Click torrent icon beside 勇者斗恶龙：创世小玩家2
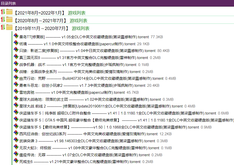The width and height of the screenshot is (234, 165). pos(16,84)
